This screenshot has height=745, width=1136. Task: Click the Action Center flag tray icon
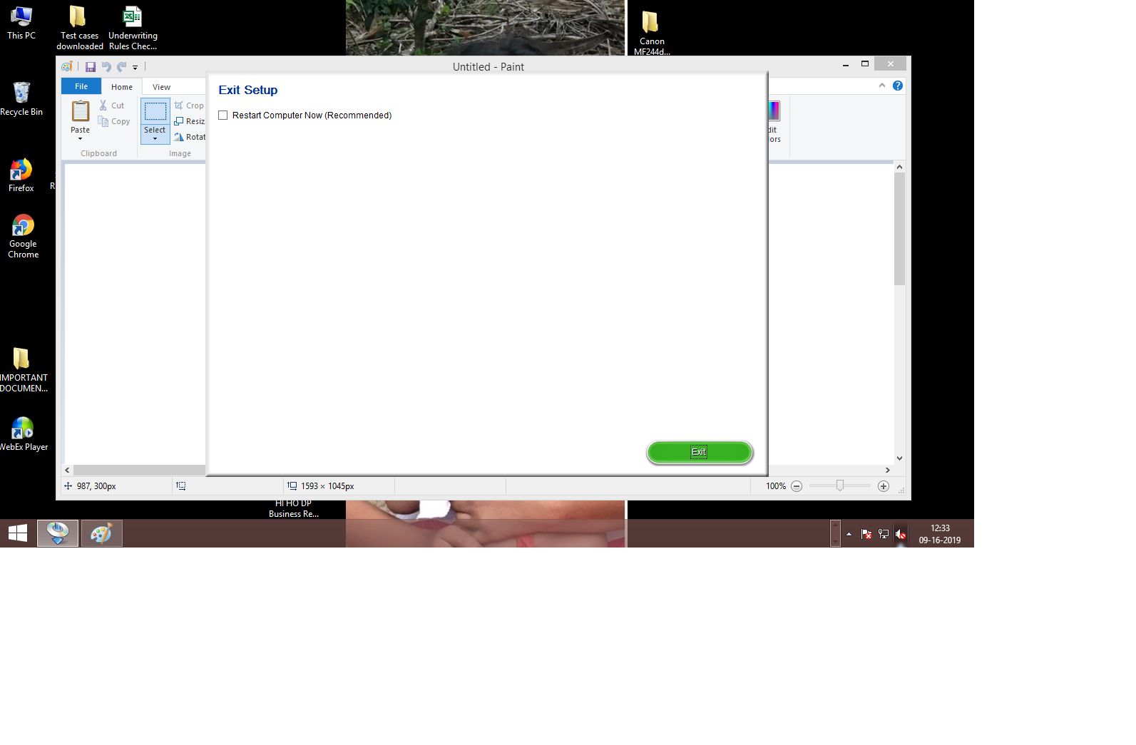pos(866,534)
